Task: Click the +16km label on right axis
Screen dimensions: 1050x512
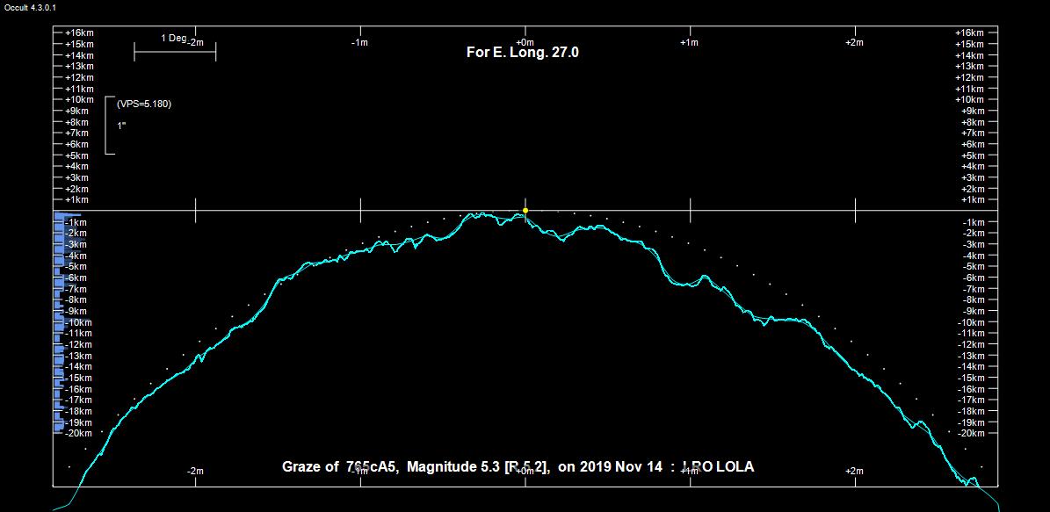Action: [975, 32]
